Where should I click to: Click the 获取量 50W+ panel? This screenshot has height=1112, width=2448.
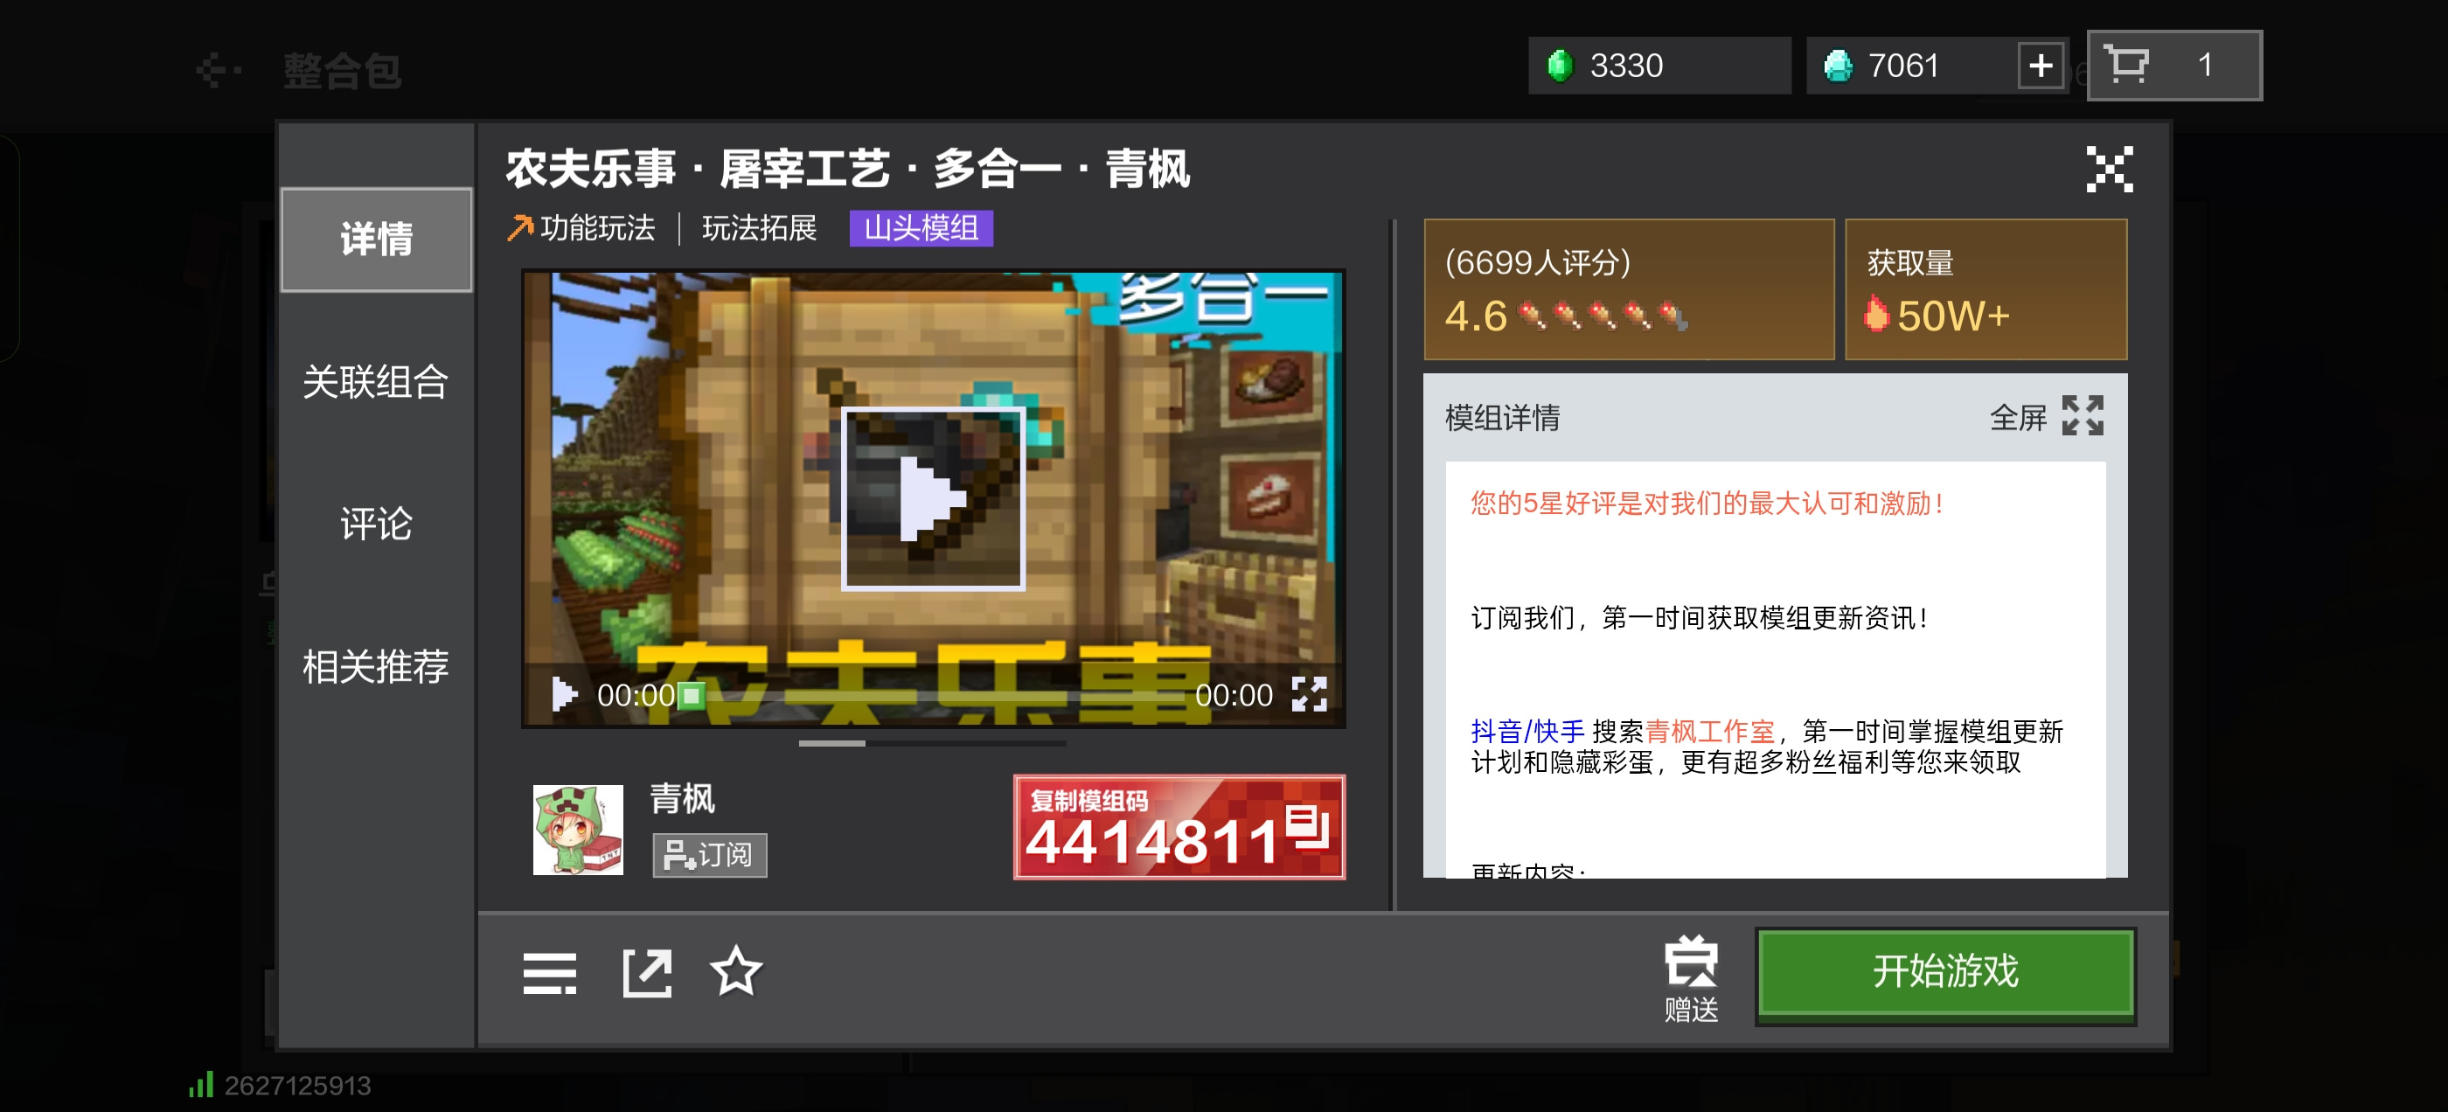click(1986, 289)
